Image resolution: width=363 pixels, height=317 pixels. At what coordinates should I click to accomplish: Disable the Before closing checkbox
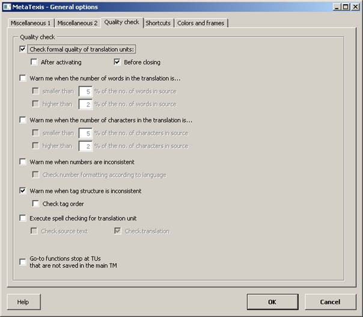click(117, 62)
